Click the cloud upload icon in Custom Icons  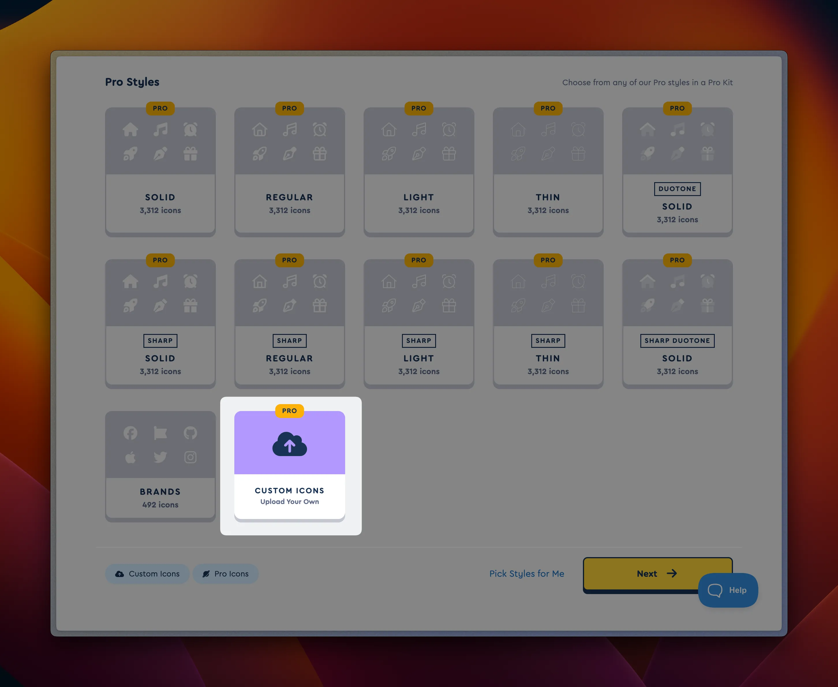click(x=290, y=444)
